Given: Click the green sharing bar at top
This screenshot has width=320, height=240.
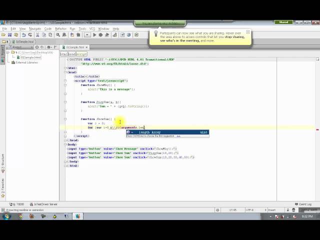Looking at the screenshot, I should click(160, 23).
